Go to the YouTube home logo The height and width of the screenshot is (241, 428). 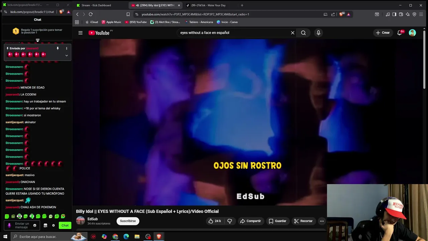pos(99,33)
